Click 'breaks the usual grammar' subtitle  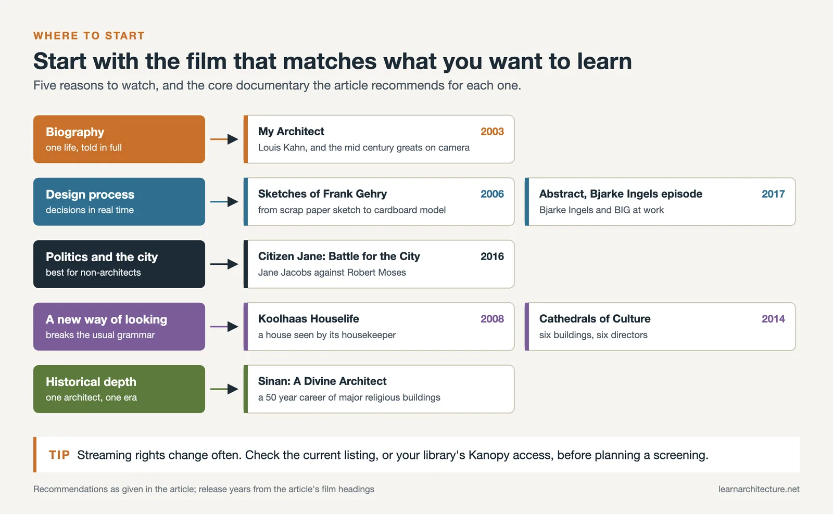point(100,335)
